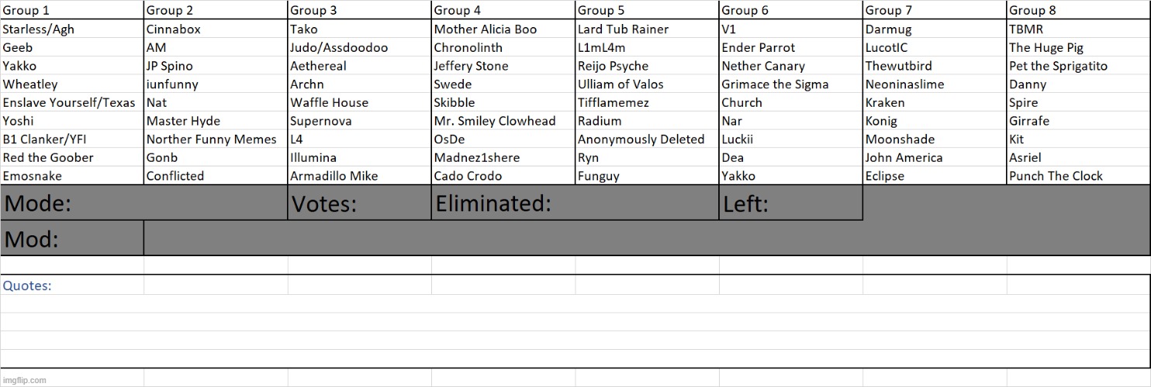Select the Pet the Sprigatito cell
Image resolution: width=1151 pixels, height=387 pixels.
click(1077, 66)
